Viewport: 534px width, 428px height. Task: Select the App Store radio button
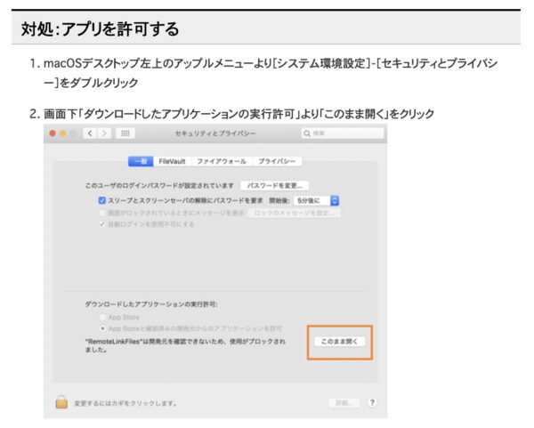click(102, 317)
